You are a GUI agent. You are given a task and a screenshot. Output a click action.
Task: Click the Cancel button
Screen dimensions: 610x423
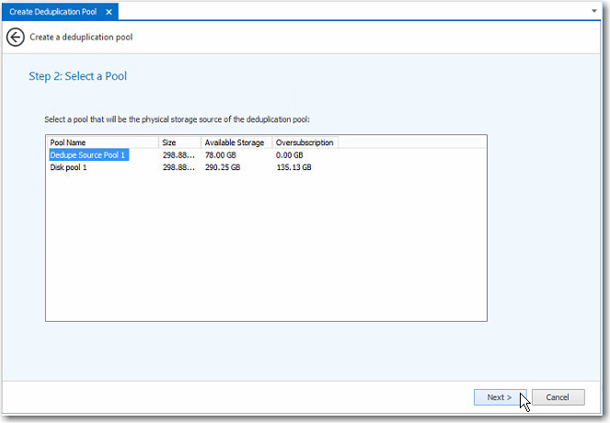(558, 397)
